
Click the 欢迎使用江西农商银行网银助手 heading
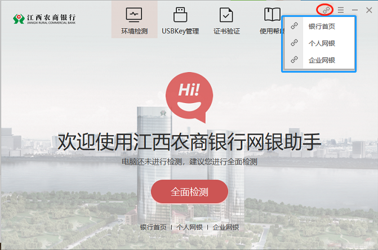point(189,142)
